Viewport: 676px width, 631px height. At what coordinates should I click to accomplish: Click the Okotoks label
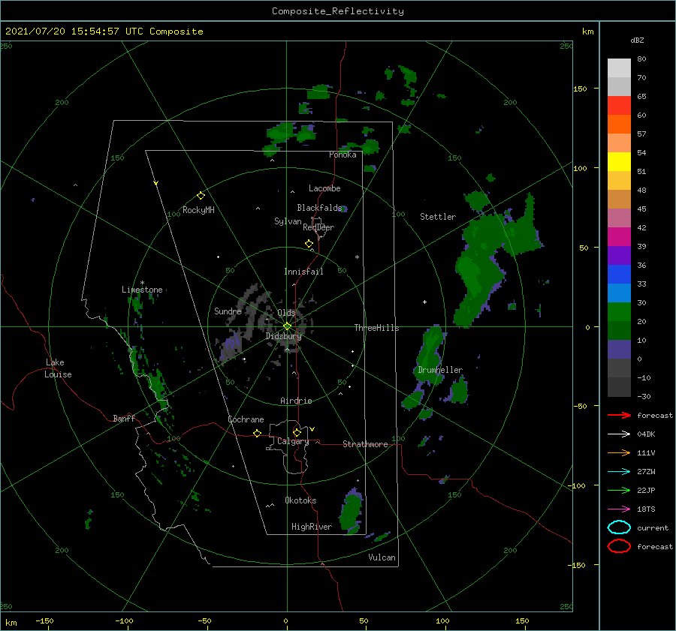(300, 500)
